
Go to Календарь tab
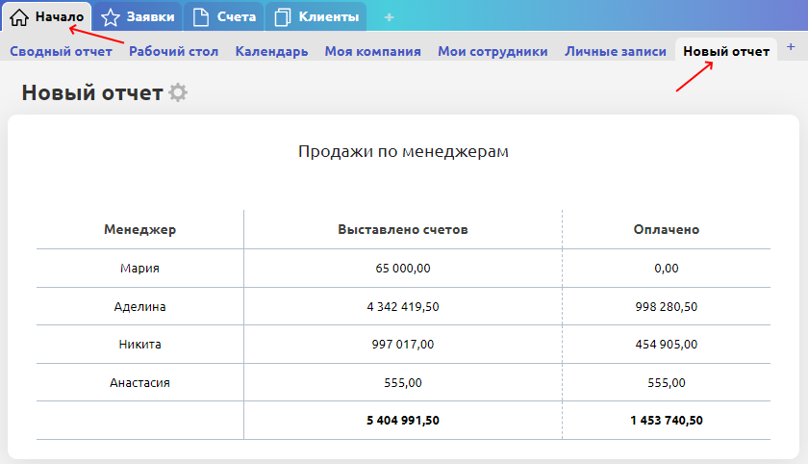pyautogui.click(x=271, y=51)
